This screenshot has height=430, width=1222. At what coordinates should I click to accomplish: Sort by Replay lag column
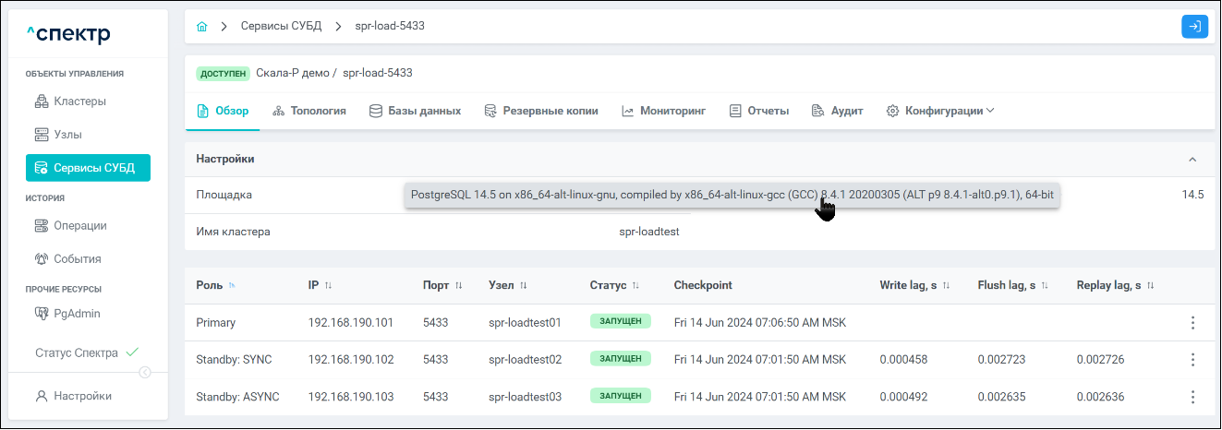click(x=1151, y=286)
